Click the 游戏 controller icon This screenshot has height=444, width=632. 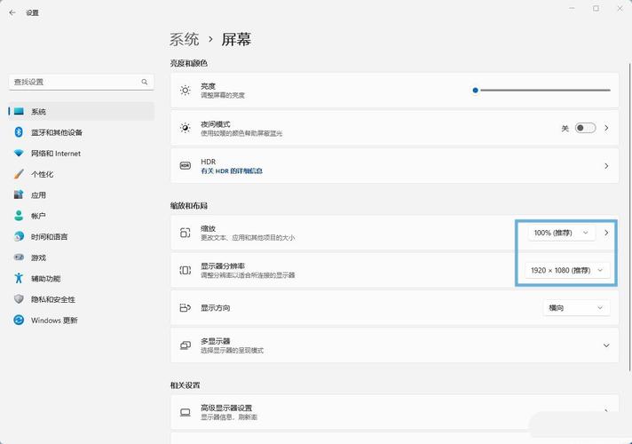(19, 258)
